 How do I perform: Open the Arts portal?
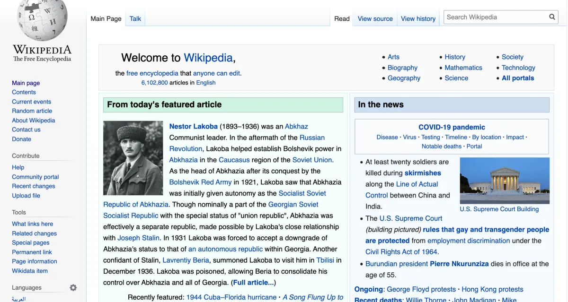point(393,57)
